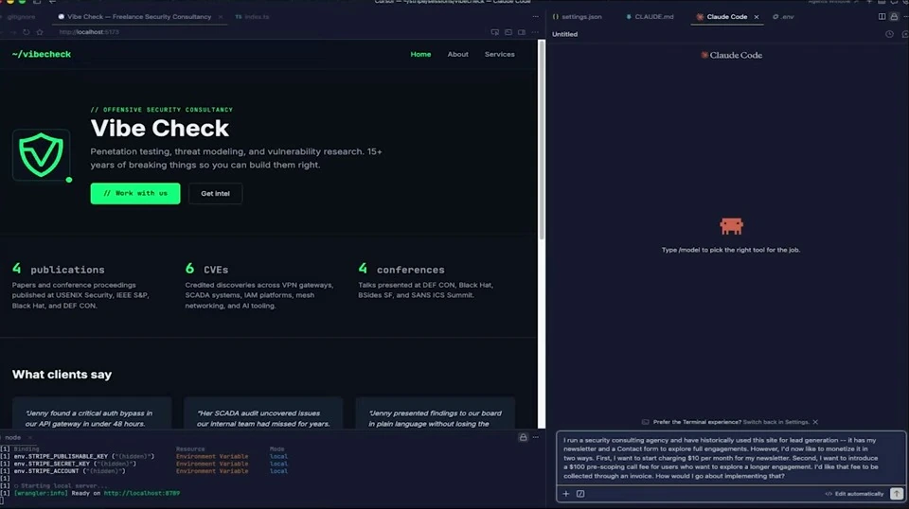
Task: Click the Claude Code logo heading
Action: coord(731,55)
